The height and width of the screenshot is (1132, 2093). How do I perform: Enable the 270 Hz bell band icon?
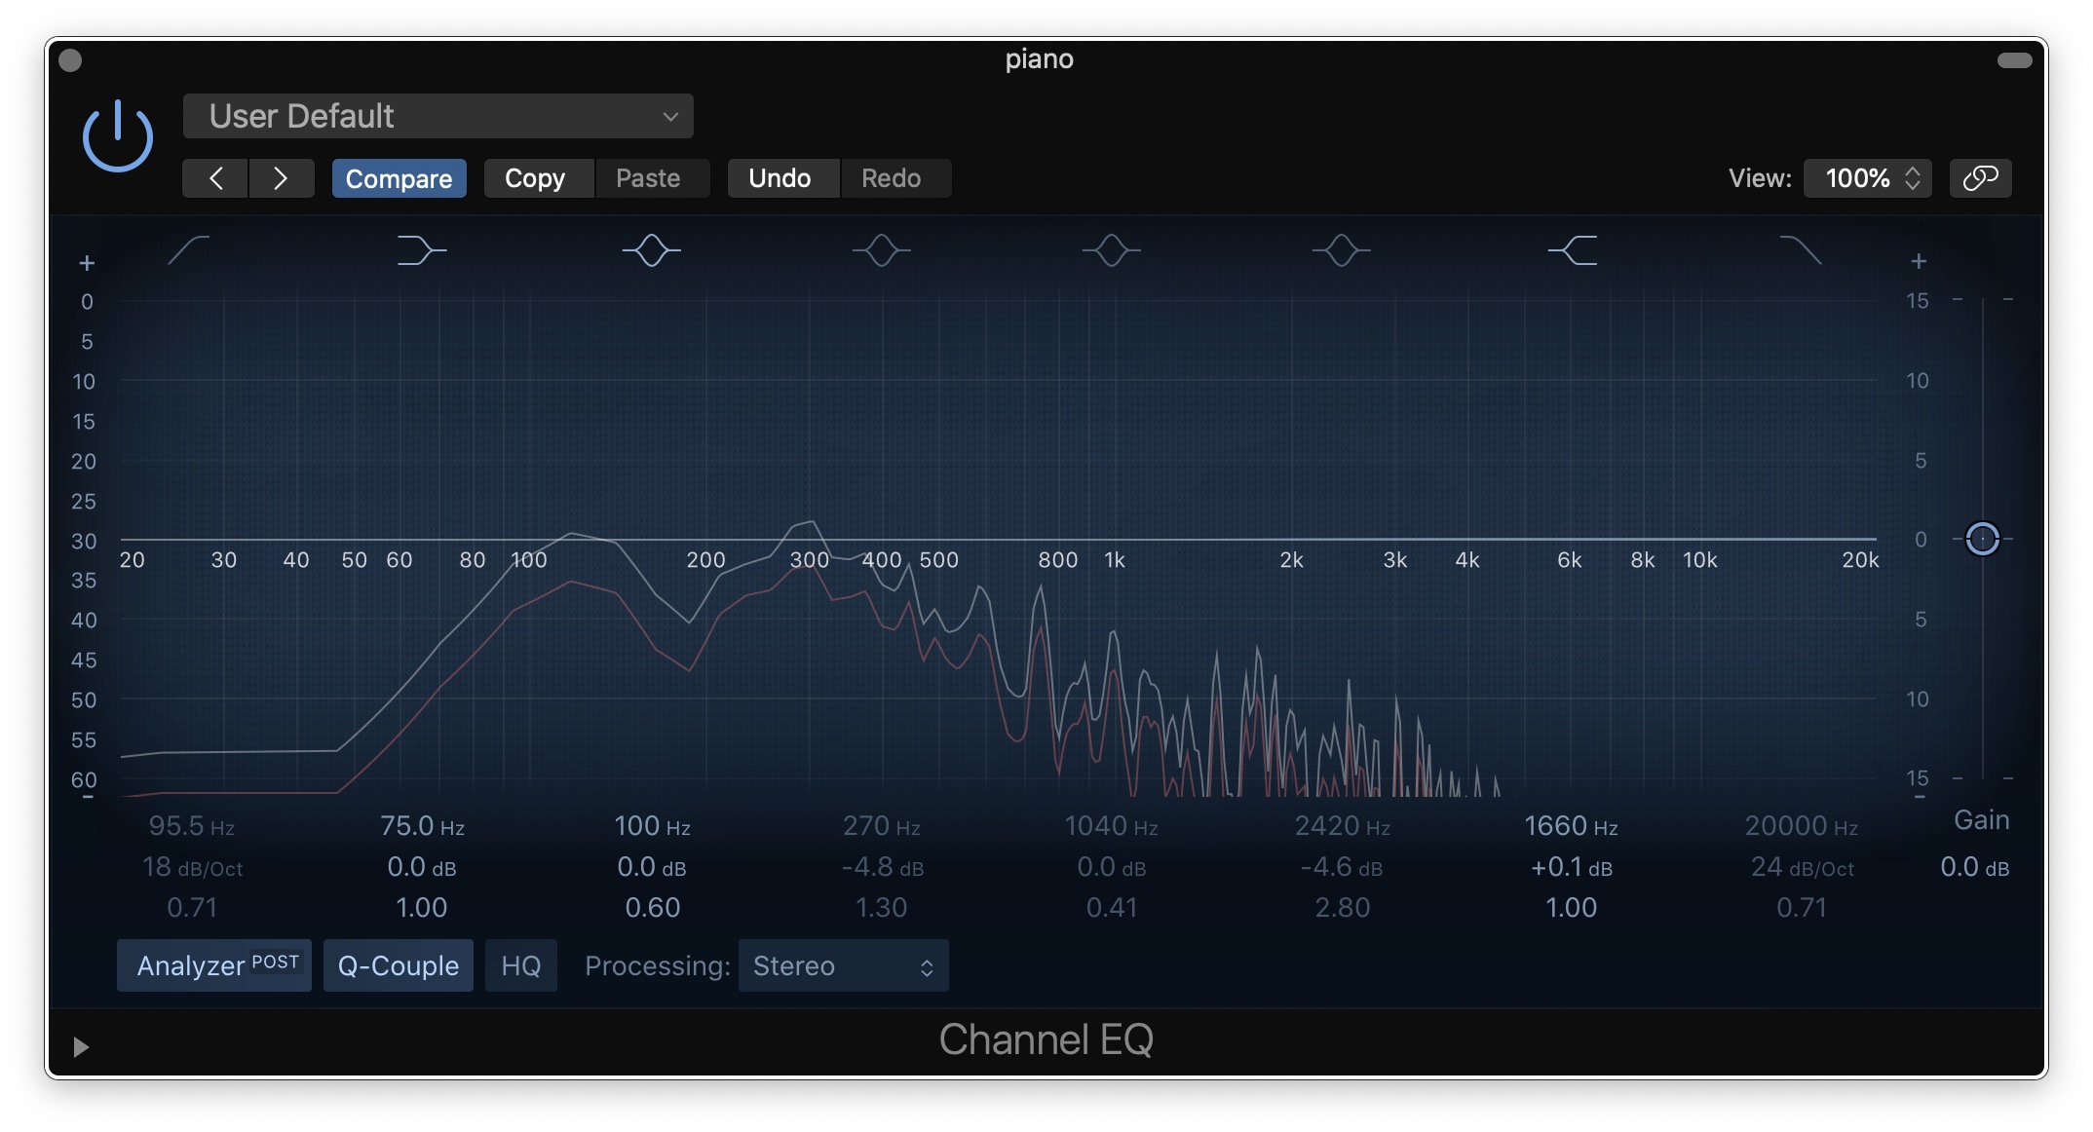point(881,250)
